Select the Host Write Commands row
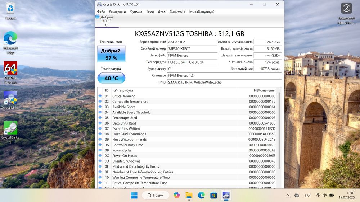The width and height of the screenshot is (360, 202). (187, 139)
